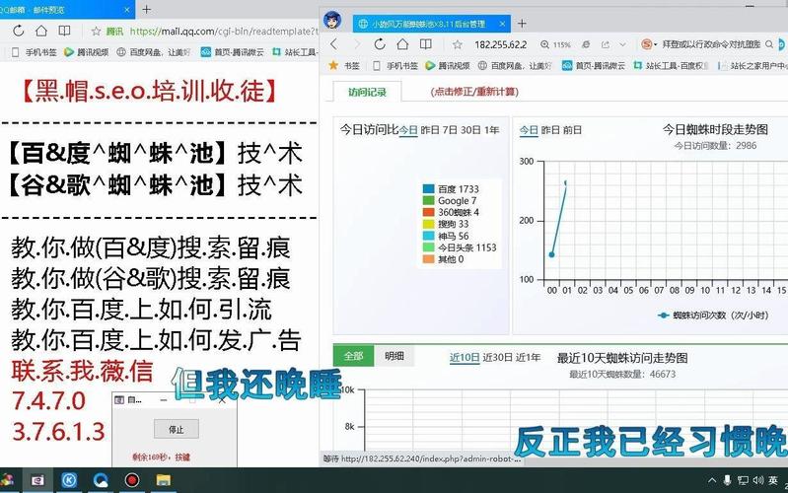
Task: Click (点击修正/重新计算) link
Action: click(x=474, y=92)
